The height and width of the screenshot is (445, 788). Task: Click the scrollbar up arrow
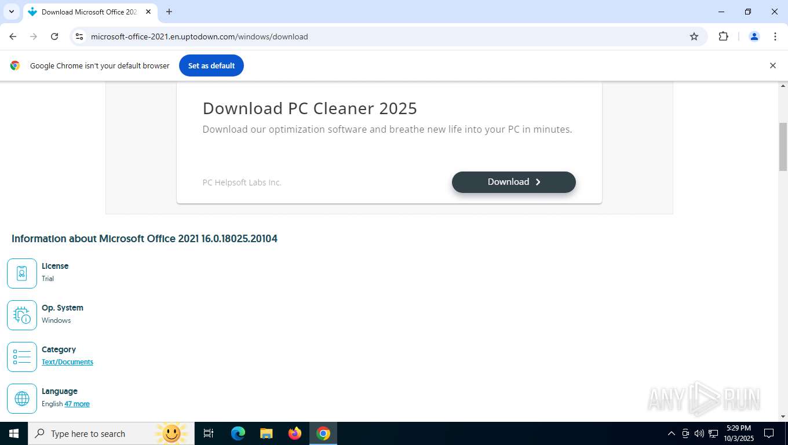point(783,86)
